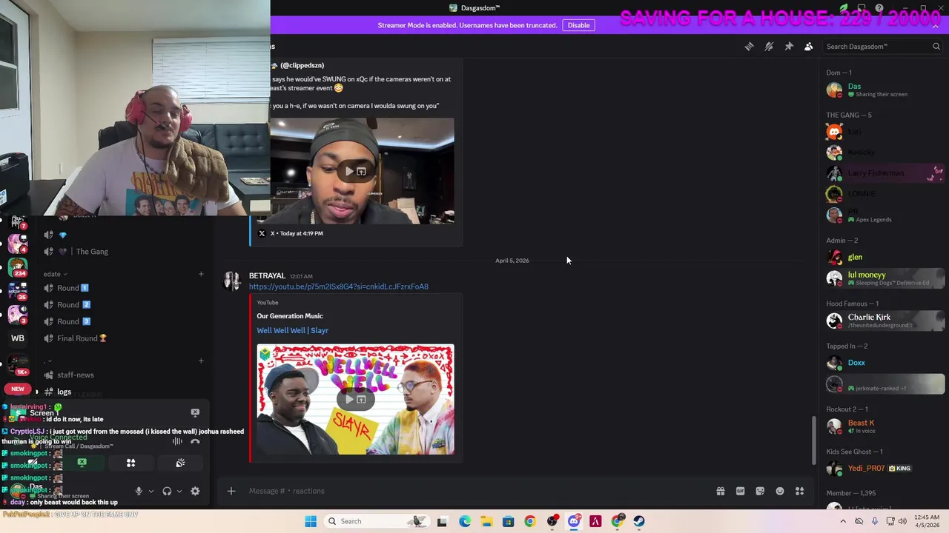Stop screen sharing green button
This screenshot has width=949, height=533.
(x=82, y=463)
